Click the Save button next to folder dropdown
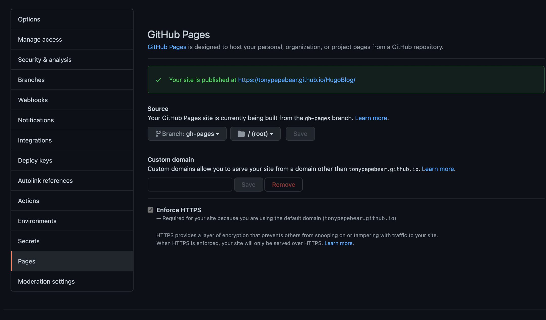 [300, 134]
